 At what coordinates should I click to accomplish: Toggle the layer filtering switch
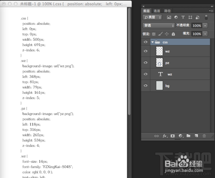[206, 17]
